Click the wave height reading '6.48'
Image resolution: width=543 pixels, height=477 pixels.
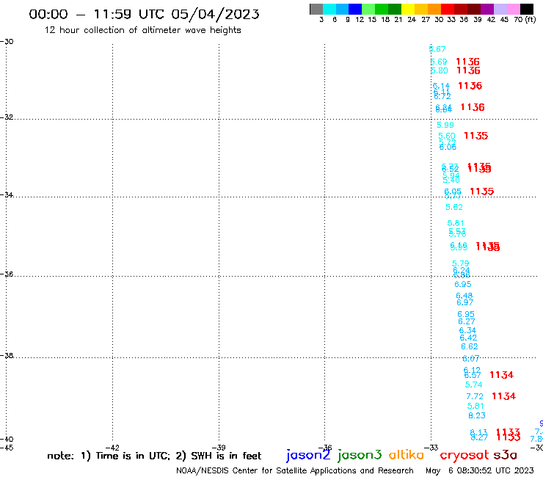coord(464,296)
